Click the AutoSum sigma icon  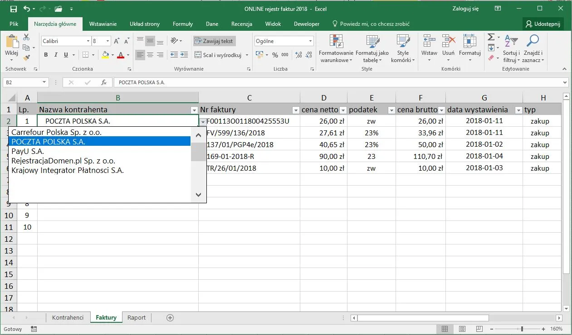[491, 37]
